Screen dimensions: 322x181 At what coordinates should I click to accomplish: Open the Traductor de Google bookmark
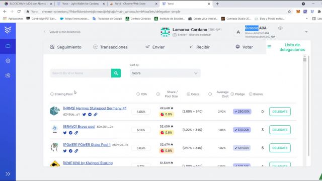(107, 19)
